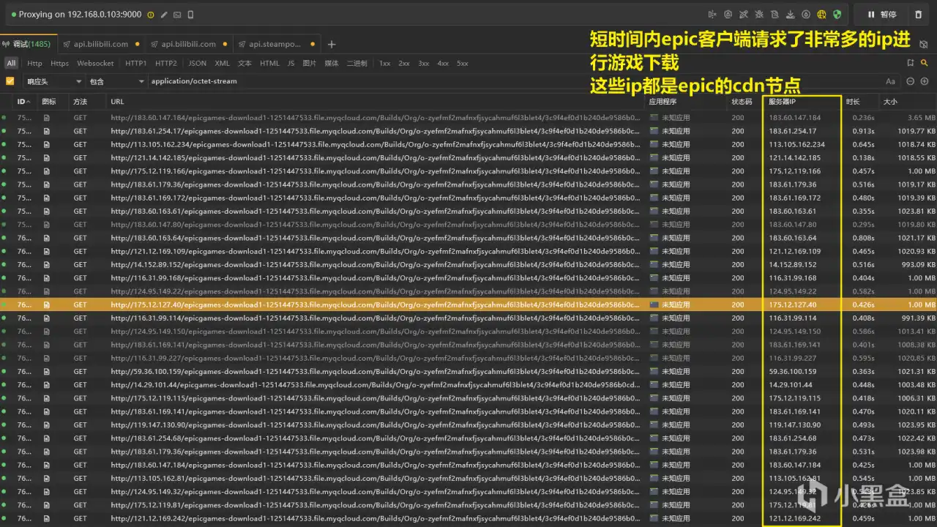Viewport: 937px width, 527px height.
Task: Click the minus icon to remove the filter rule
Action: [x=911, y=81]
